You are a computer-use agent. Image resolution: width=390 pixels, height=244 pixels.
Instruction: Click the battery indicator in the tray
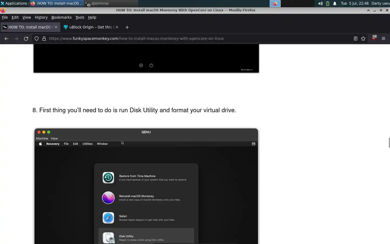(x=328, y=4)
